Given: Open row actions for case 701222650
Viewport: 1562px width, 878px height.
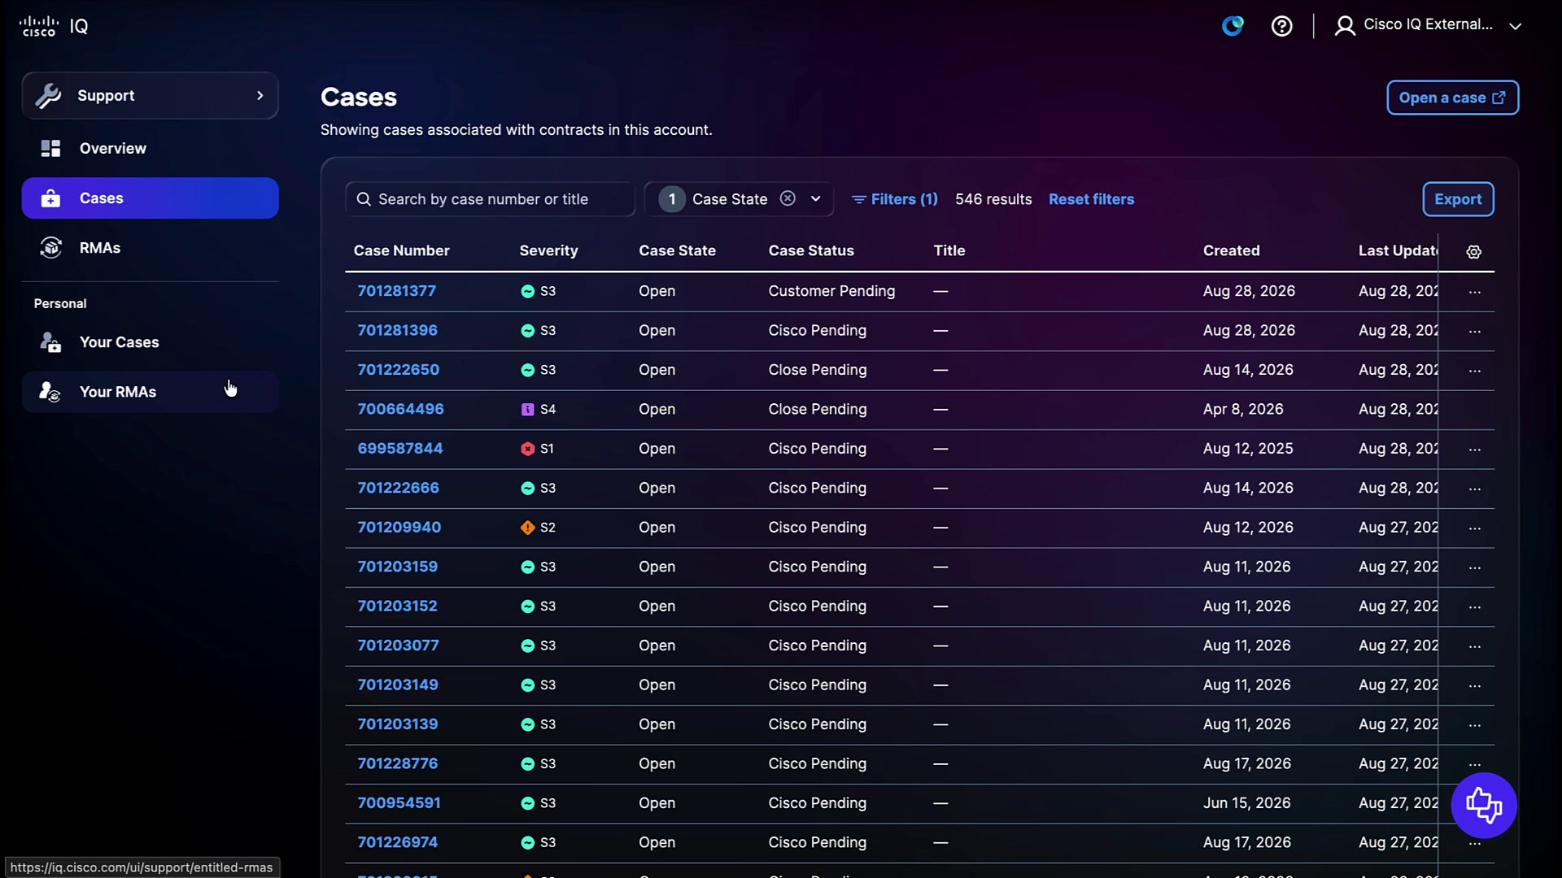Looking at the screenshot, I should tap(1475, 371).
